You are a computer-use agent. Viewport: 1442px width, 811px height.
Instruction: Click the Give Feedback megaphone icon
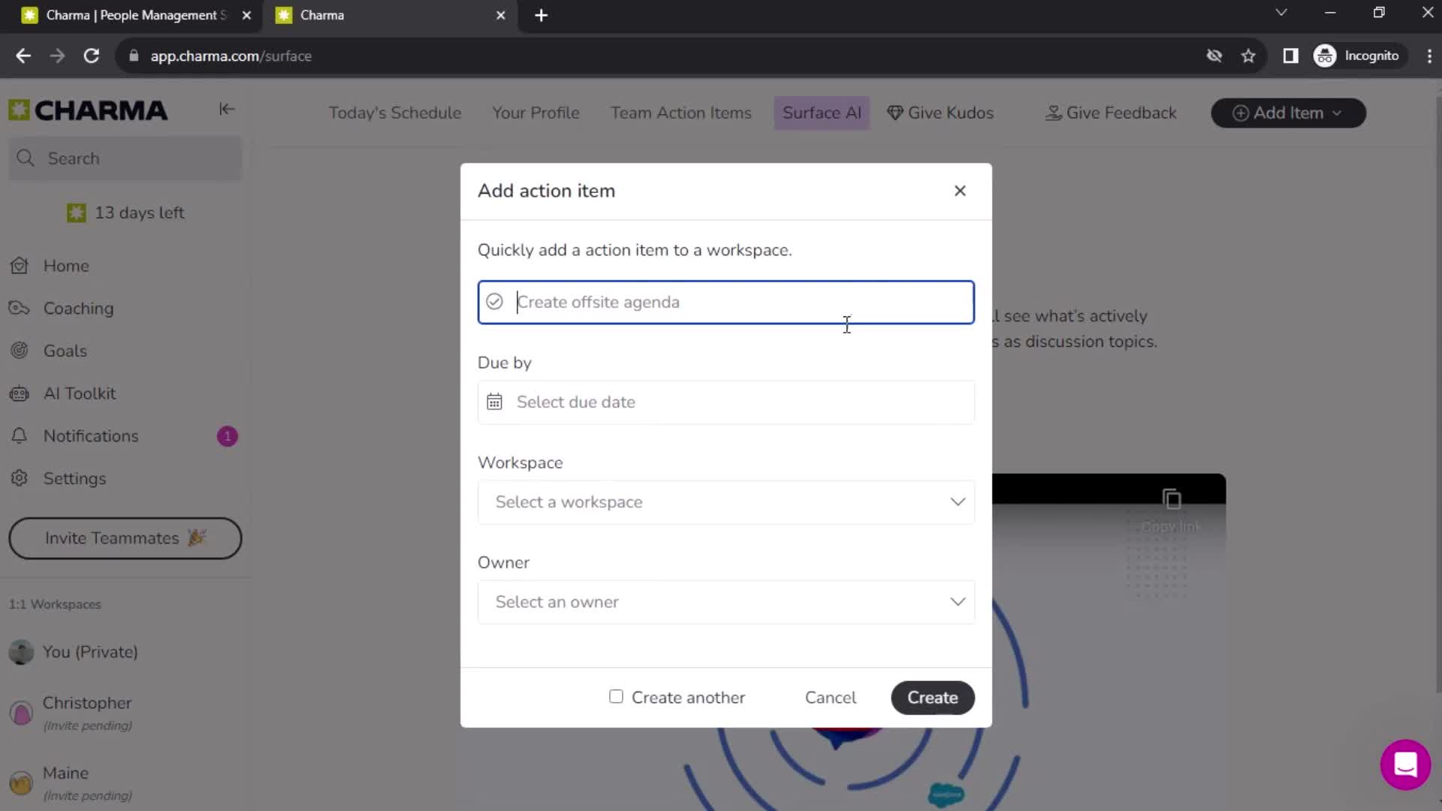(1051, 112)
